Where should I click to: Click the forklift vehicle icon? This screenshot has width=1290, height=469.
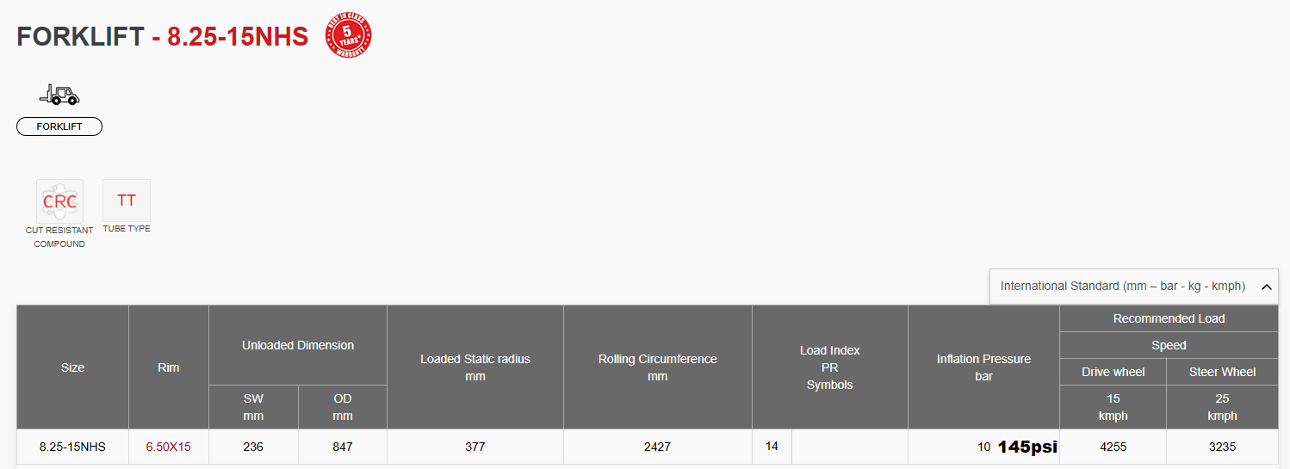click(59, 94)
